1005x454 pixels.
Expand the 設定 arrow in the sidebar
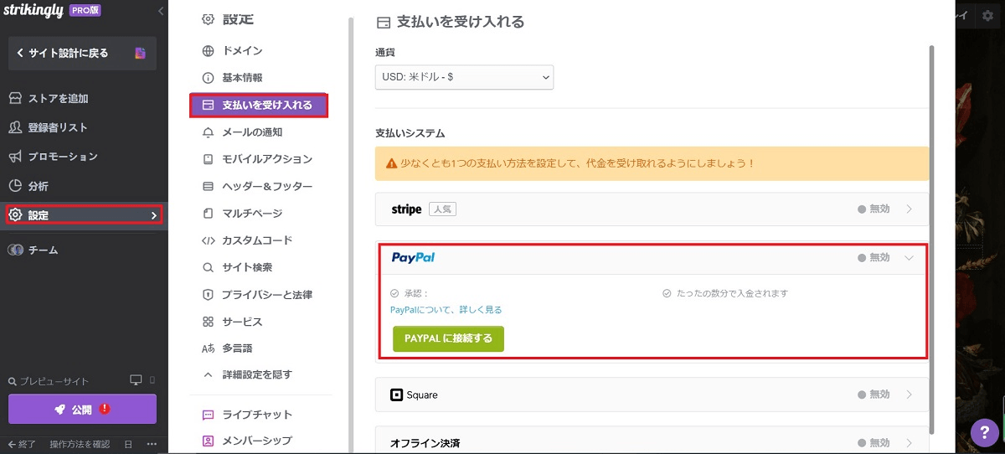pyautogui.click(x=153, y=215)
